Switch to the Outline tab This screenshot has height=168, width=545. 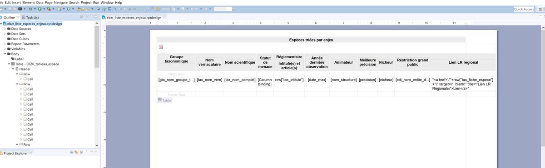pos(9,17)
